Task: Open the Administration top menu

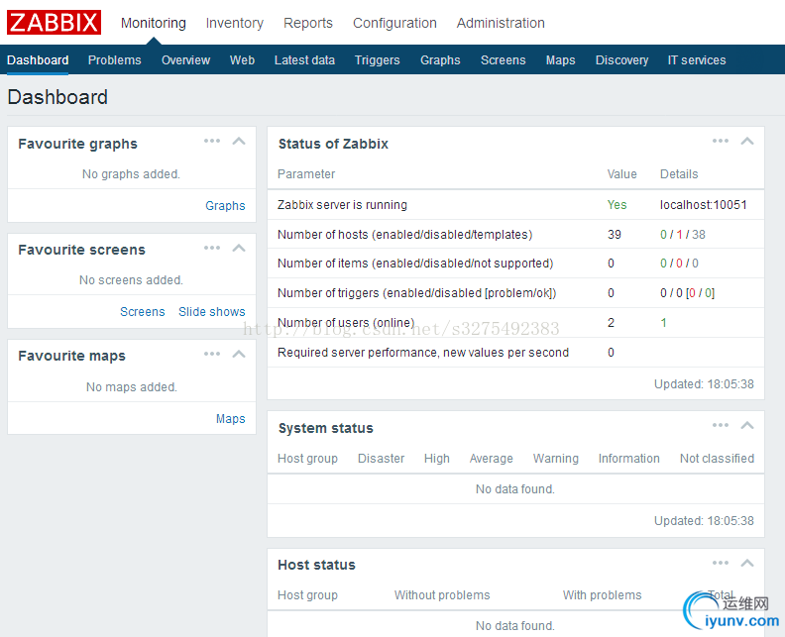Action: click(x=501, y=23)
